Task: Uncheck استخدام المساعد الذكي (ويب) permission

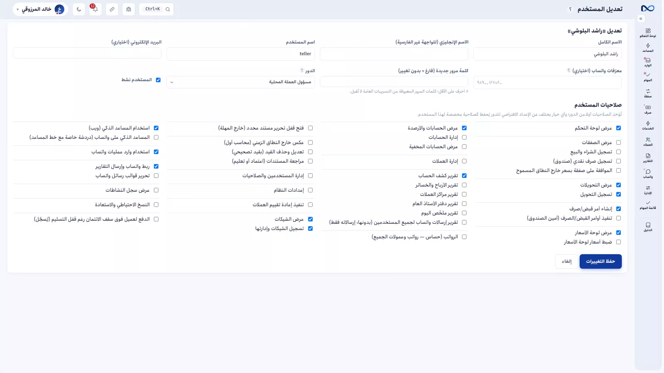Action: (x=156, y=128)
